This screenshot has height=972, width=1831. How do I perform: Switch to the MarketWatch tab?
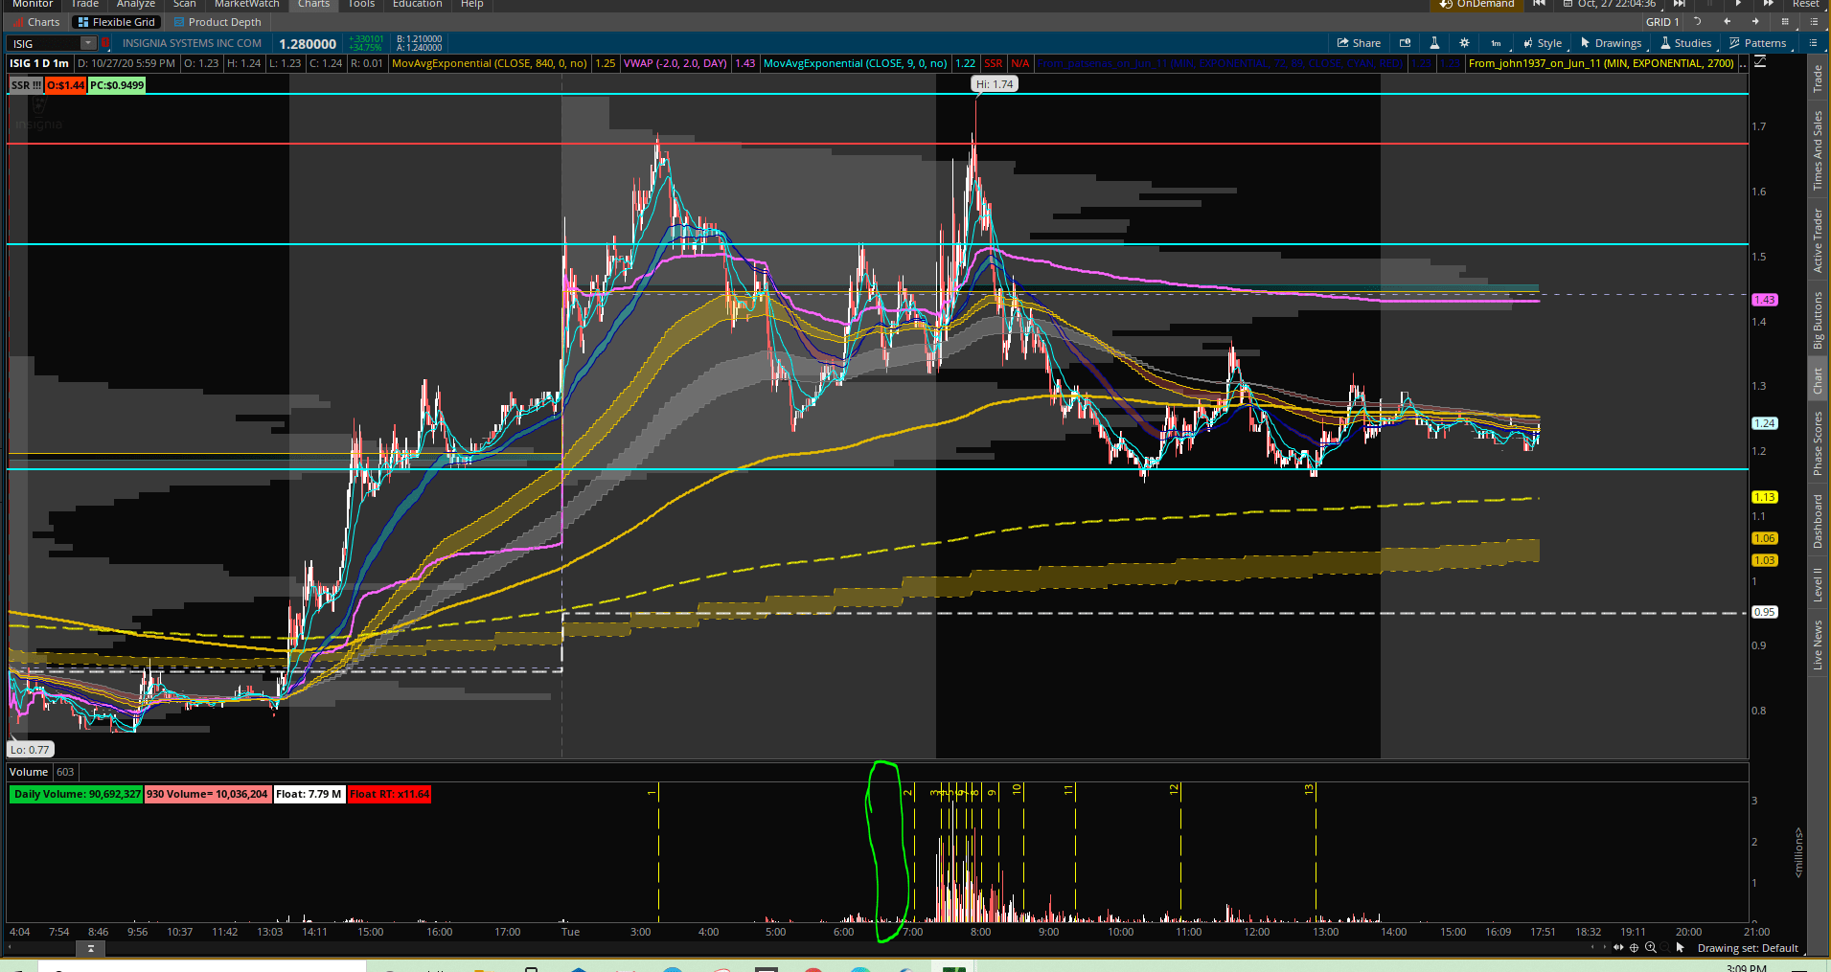click(x=247, y=4)
